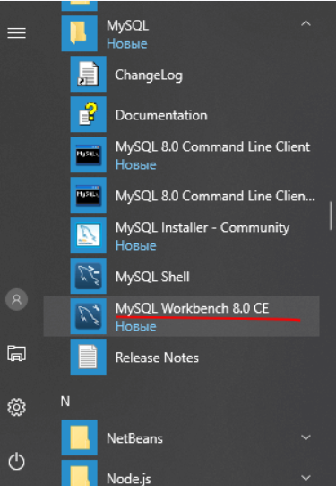336x486 pixels.
Task: Open the hamburger menu at top left
Action: click(x=17, y=33)
